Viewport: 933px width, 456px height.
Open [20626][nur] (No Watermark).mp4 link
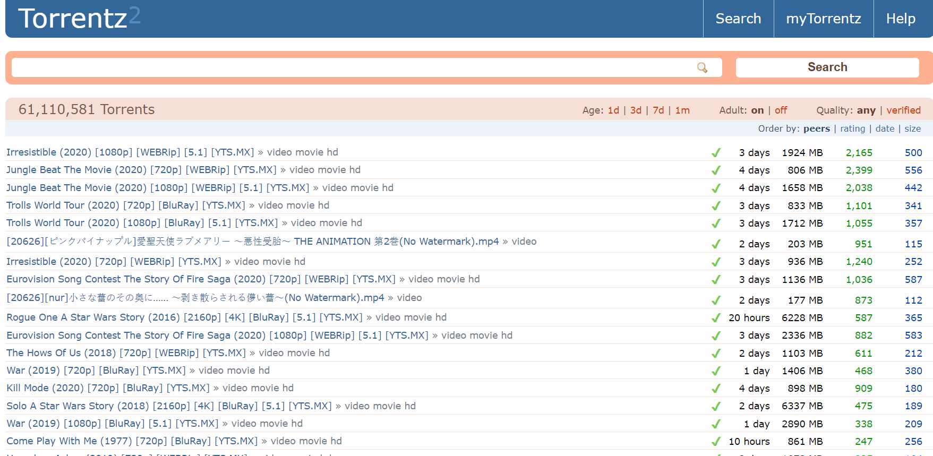tap(195, 298)
